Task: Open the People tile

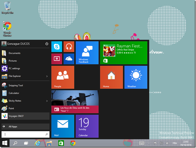Action: pos(63,77)
